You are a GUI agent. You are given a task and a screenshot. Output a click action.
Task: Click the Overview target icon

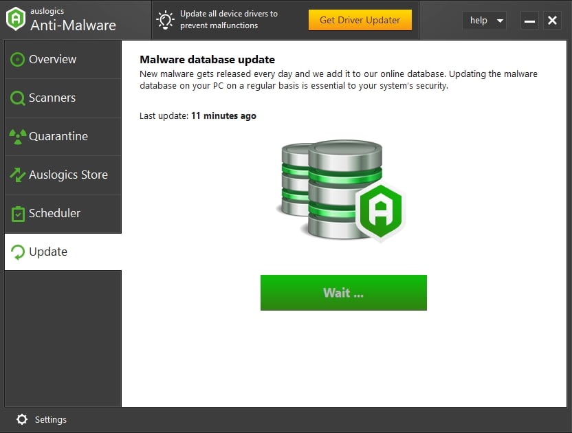[17, 60]
